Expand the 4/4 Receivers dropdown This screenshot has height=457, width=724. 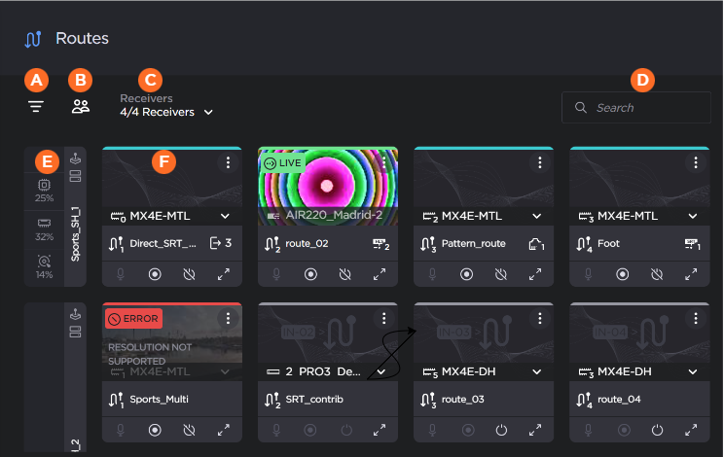[x=166, y=112]
